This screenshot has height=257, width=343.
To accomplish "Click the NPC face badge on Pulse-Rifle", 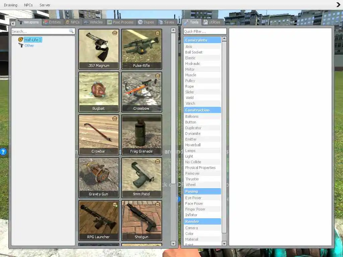I will coord(157,33).
